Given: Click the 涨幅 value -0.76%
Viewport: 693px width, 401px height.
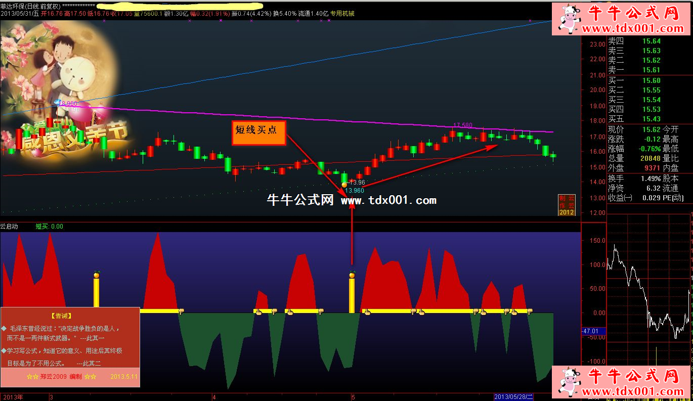Looking at the screenshot, I should coord(649,149).
